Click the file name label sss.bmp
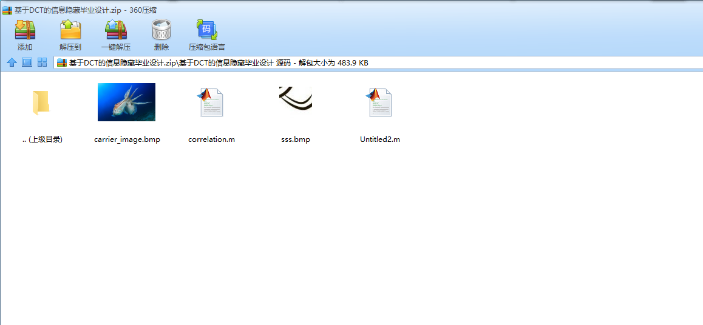Viewport: 703px width, 325px height. pyautogui.click(x=296, y=139)
